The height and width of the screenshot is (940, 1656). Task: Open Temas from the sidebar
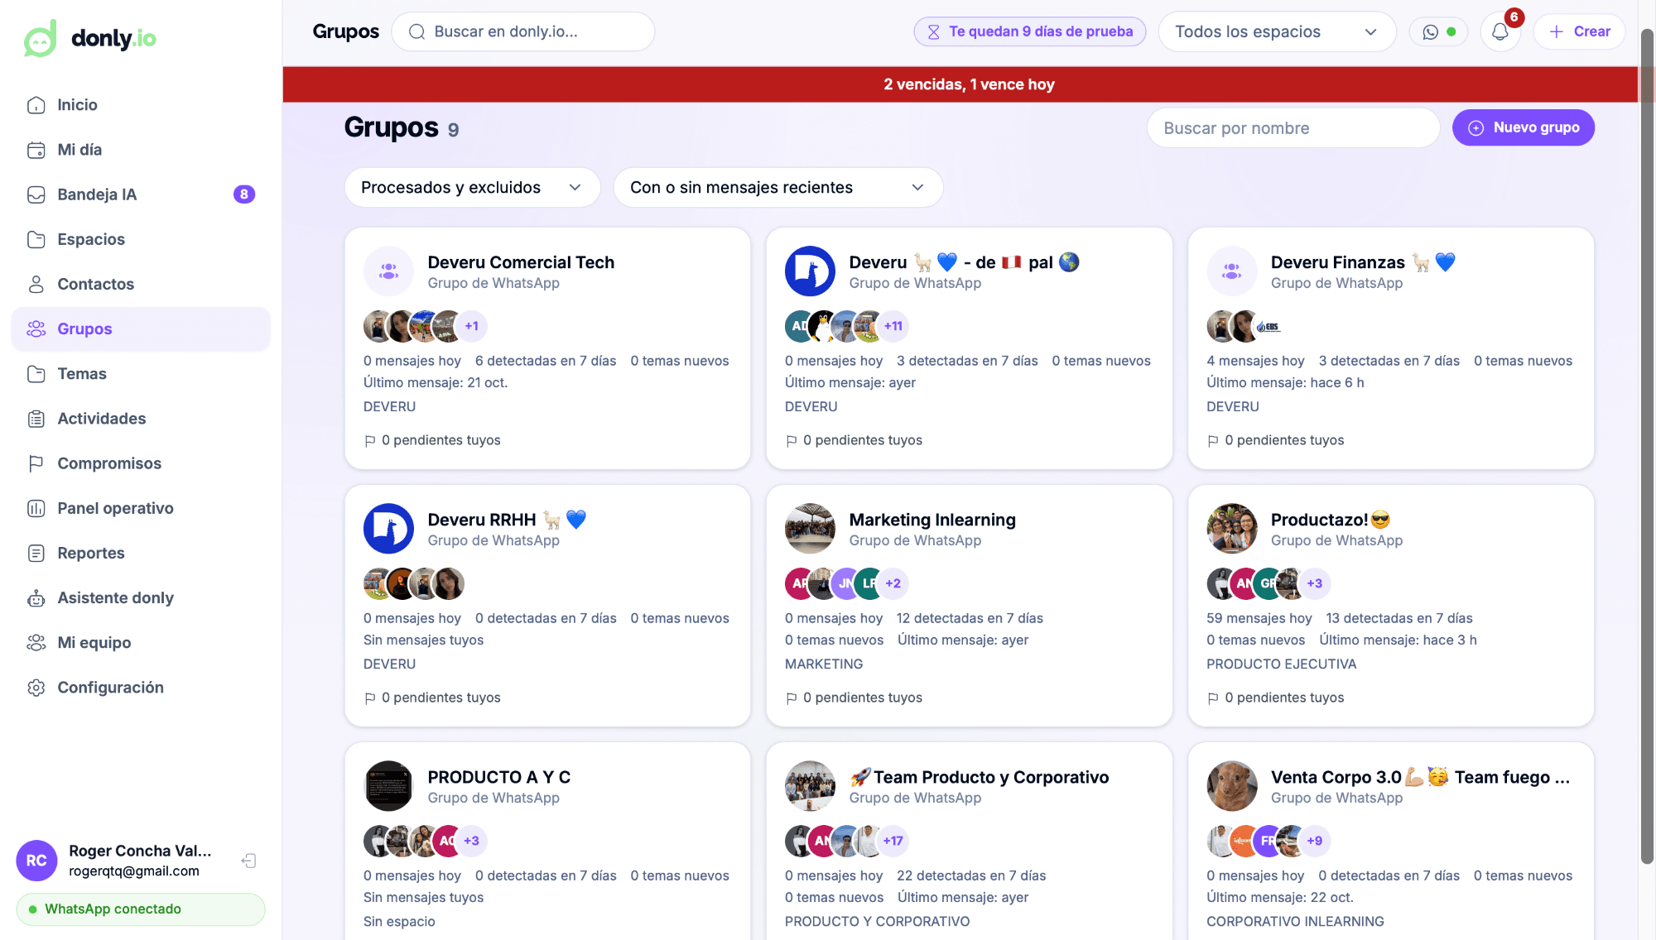[141, 374]
